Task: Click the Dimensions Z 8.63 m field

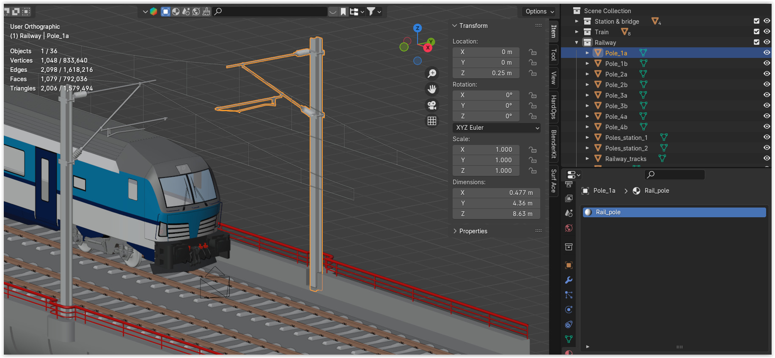Action: coord(496,214)
